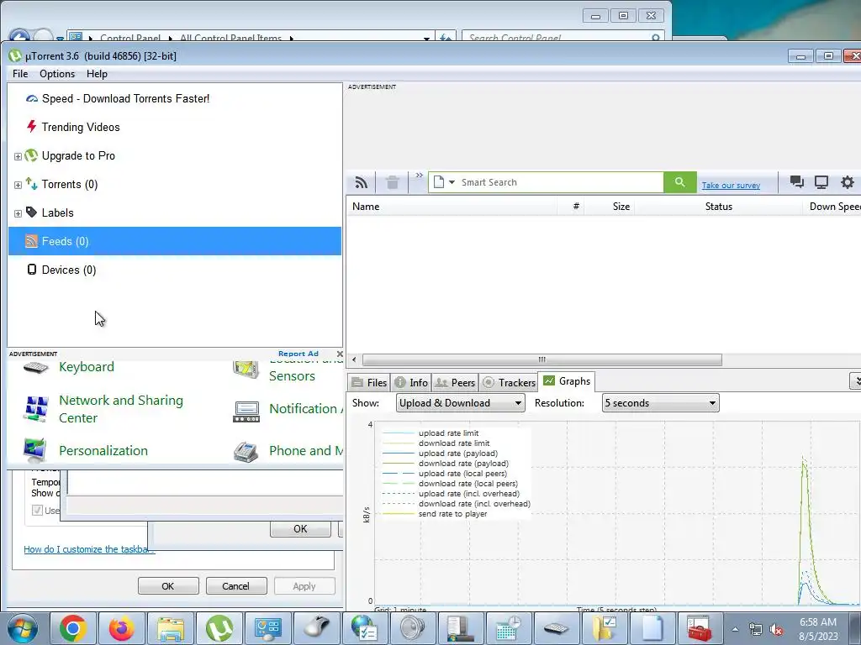Open the Windows Start menu
Viewport: 861px width, 645px height.
point(23,628)
